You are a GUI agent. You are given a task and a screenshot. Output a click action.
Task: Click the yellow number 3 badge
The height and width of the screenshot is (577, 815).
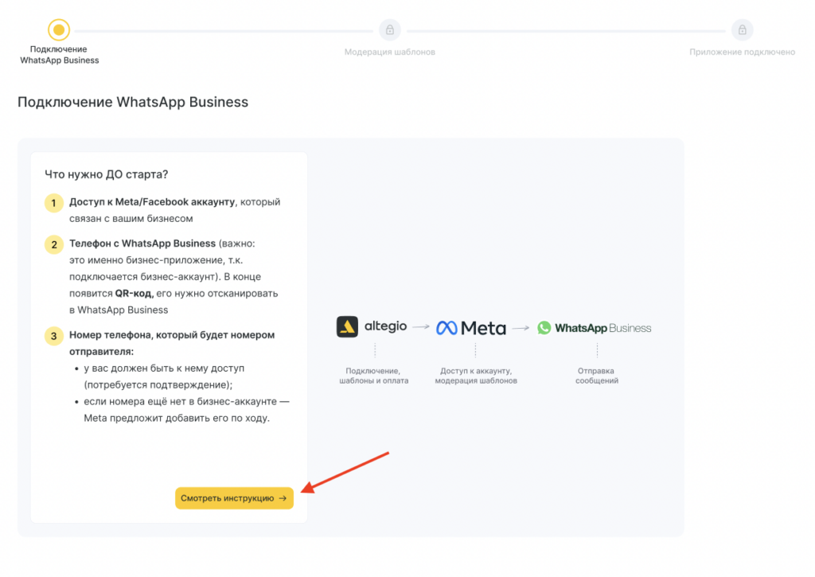pos(53,336)
